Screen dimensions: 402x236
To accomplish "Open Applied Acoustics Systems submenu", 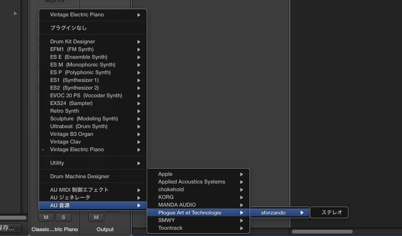I will point(198,182).
